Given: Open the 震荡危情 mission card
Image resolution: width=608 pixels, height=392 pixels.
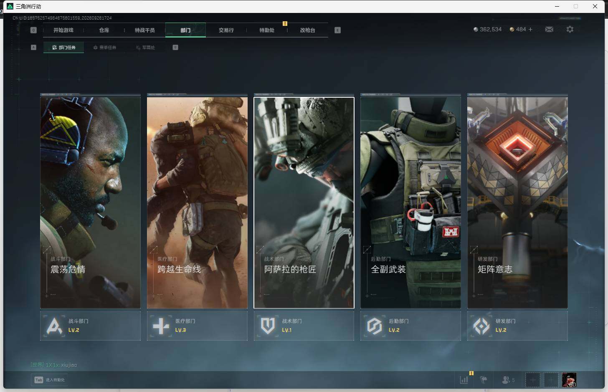Looking at the screenshot, I should pyautogui.click(x=90, y=202).
